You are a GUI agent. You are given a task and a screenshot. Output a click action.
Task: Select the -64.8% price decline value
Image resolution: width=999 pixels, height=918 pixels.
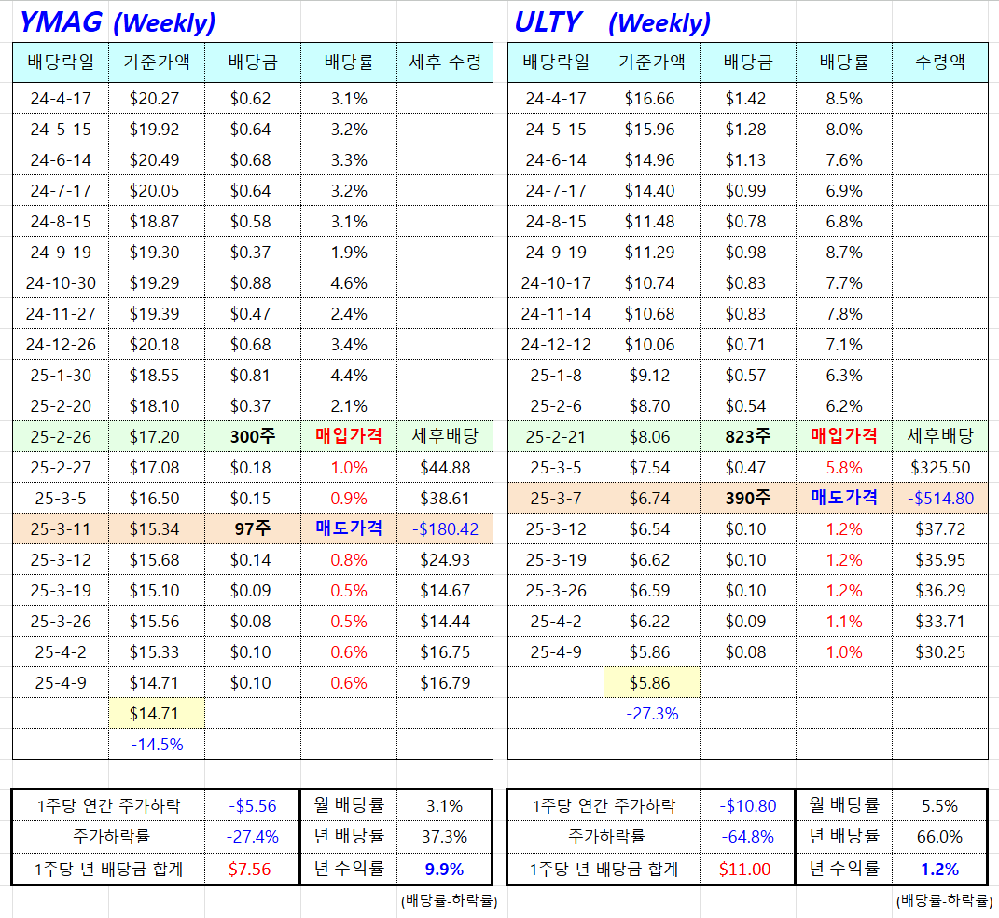(747, 837)
